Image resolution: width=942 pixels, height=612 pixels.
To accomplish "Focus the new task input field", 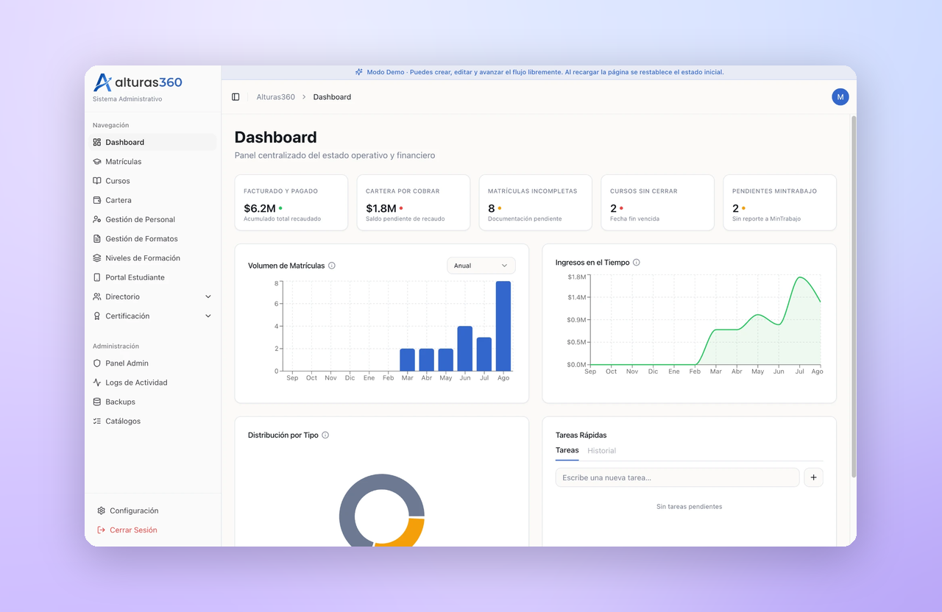I will pos(677,477).
